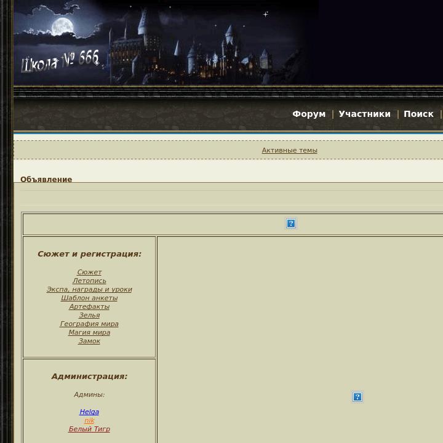
Task: Click the Объявление heading
Action: pos(46,180)
